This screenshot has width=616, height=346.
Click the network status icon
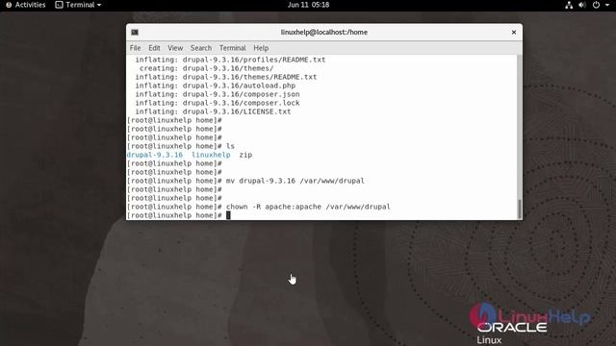click(x=569, y=5)
